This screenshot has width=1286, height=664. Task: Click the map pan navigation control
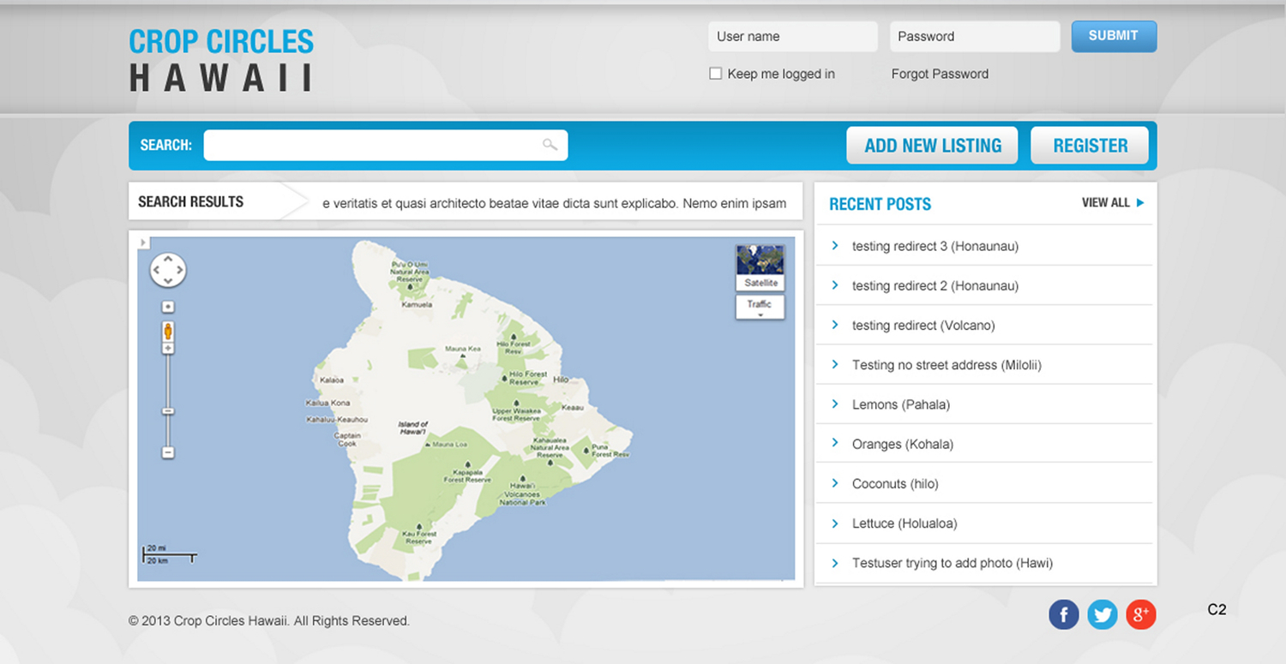[168, 270]
